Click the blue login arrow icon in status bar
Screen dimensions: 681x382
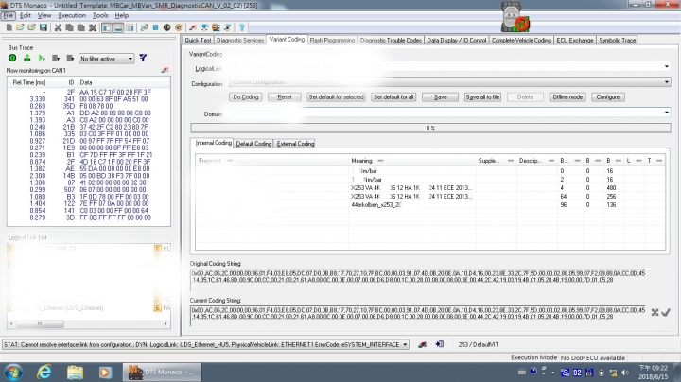pos(439,345)
